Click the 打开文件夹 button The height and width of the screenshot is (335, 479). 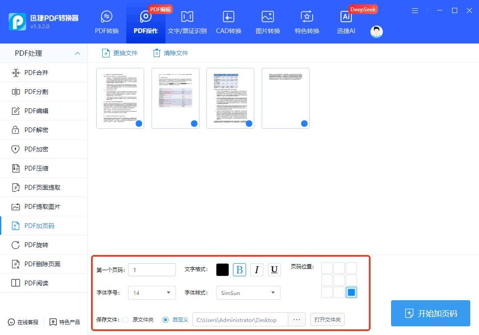327,320
